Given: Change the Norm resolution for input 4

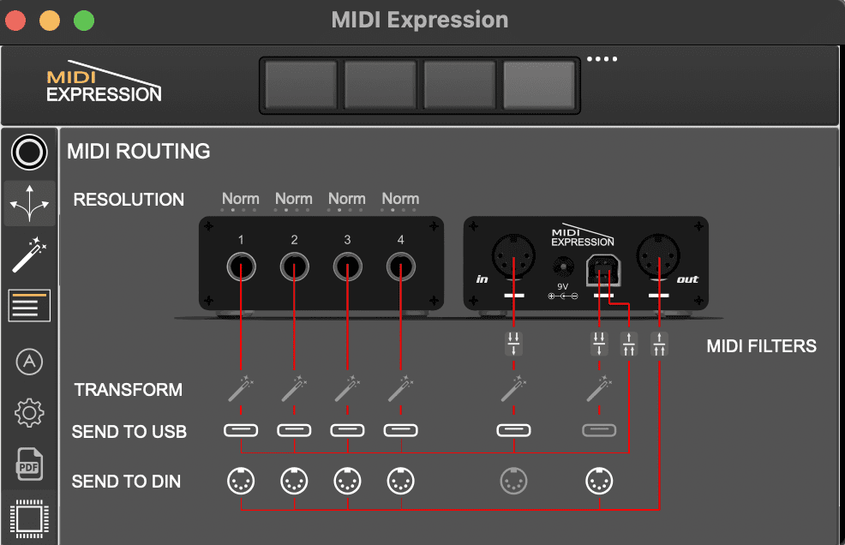Looking at the screenshot, I should point(400,199).
